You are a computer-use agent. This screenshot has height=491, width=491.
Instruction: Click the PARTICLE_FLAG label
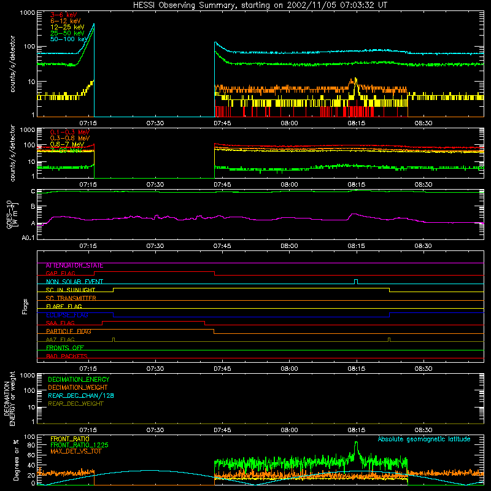click(x=69, y=331)
